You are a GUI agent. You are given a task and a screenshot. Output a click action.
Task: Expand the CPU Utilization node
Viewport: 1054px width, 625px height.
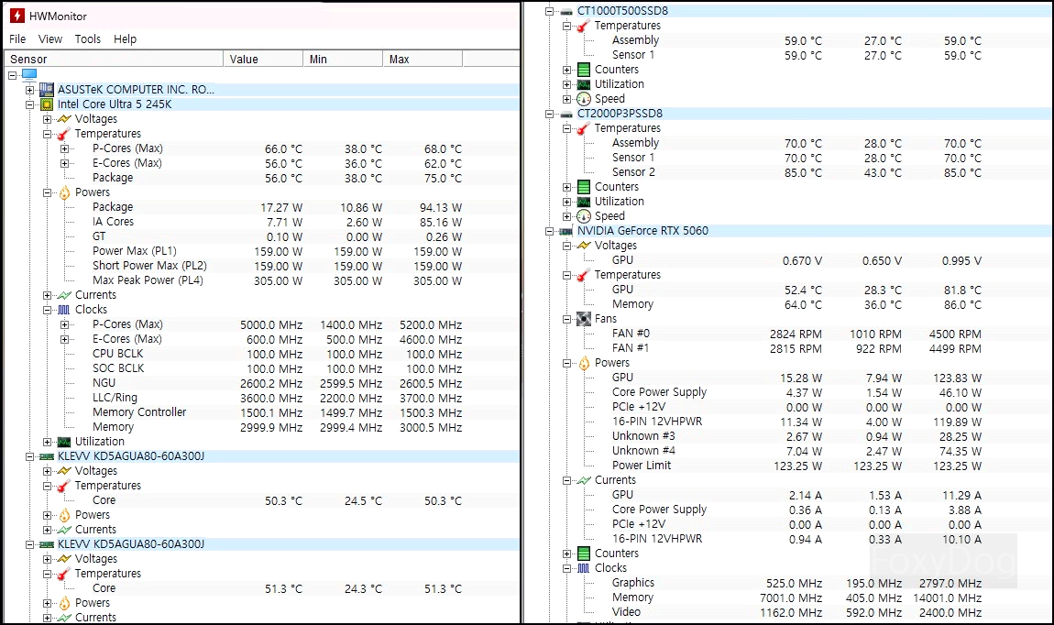47,442
